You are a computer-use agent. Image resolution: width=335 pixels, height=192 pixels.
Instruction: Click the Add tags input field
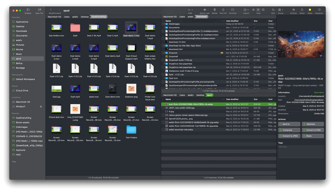pyautogui.click(x=301, y=151)
